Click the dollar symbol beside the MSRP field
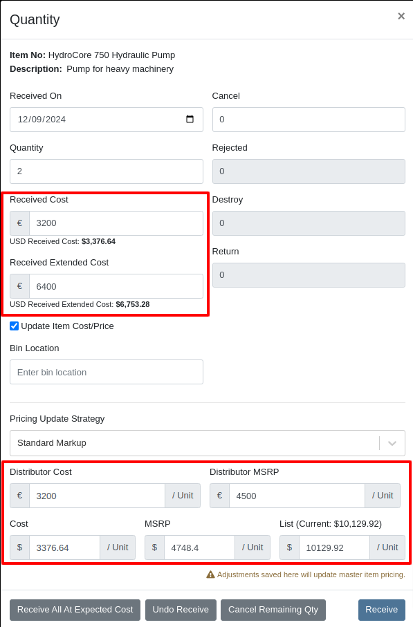 [x=154, y=548]
